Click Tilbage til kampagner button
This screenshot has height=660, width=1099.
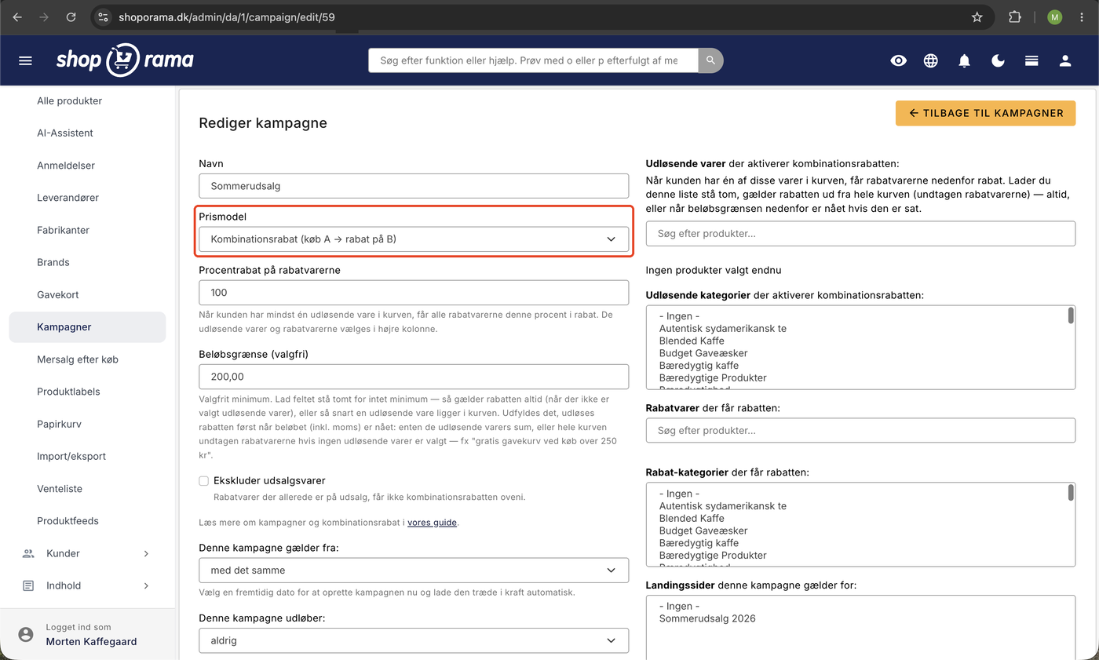click(985, 113)
